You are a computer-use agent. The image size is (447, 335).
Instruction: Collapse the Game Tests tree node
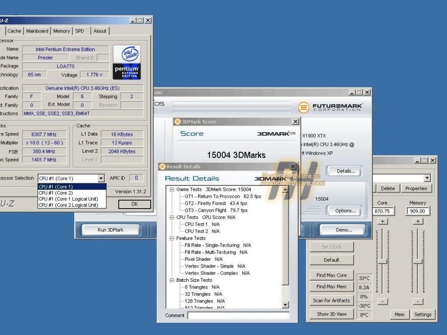(x=172, y=189)
